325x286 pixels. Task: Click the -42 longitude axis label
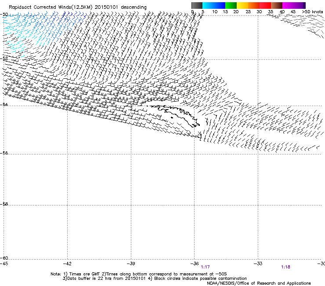coord(67,264)
